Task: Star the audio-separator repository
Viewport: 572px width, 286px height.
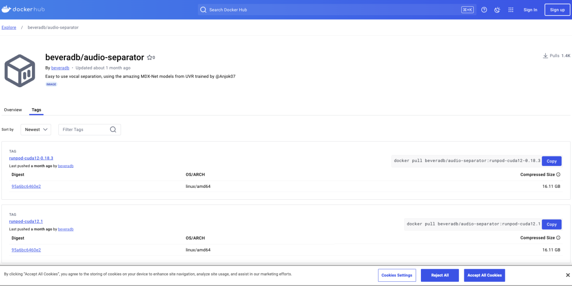Action: pyautogui.click(x=149, y=57)
